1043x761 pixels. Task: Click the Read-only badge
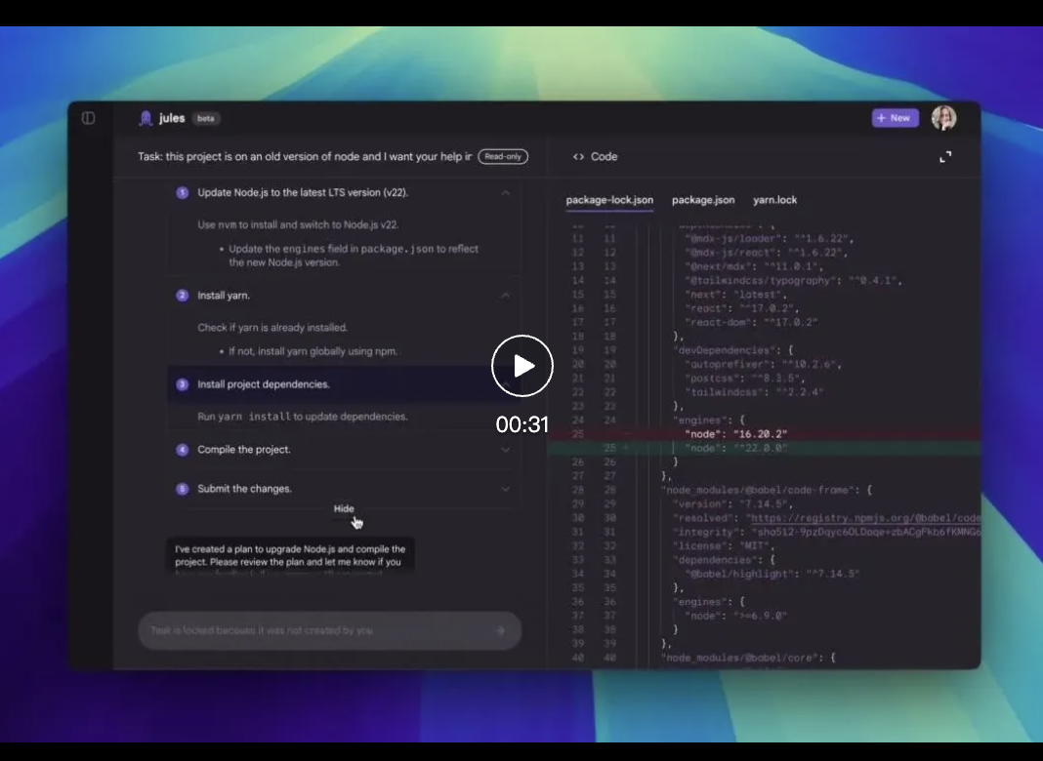(x=503, y=156)
